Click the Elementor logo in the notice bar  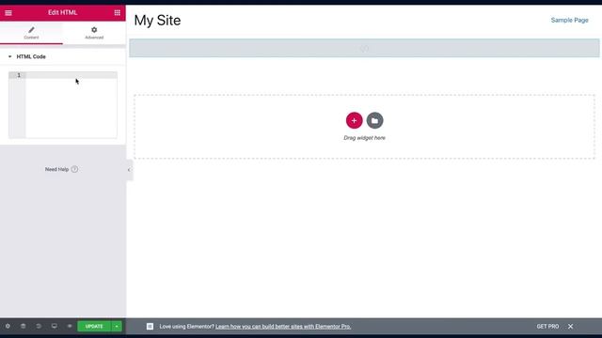[150, 327]
